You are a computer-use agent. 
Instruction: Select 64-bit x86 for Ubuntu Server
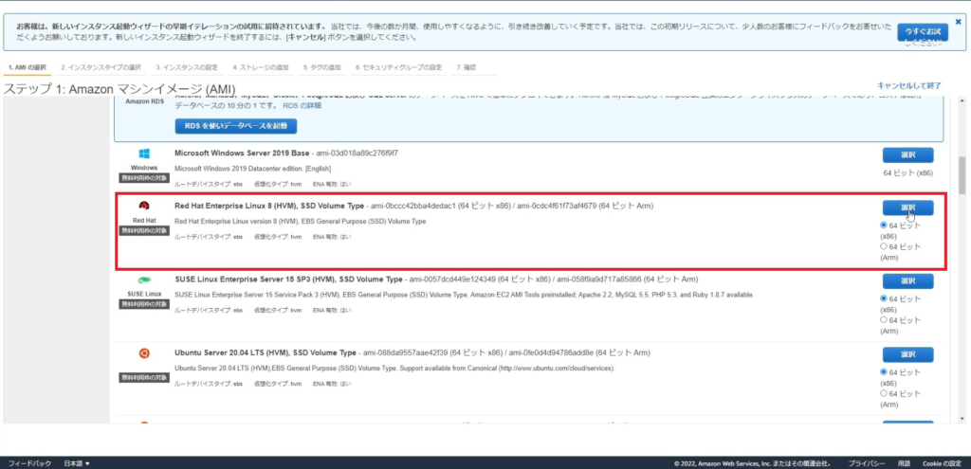point(885,371)
